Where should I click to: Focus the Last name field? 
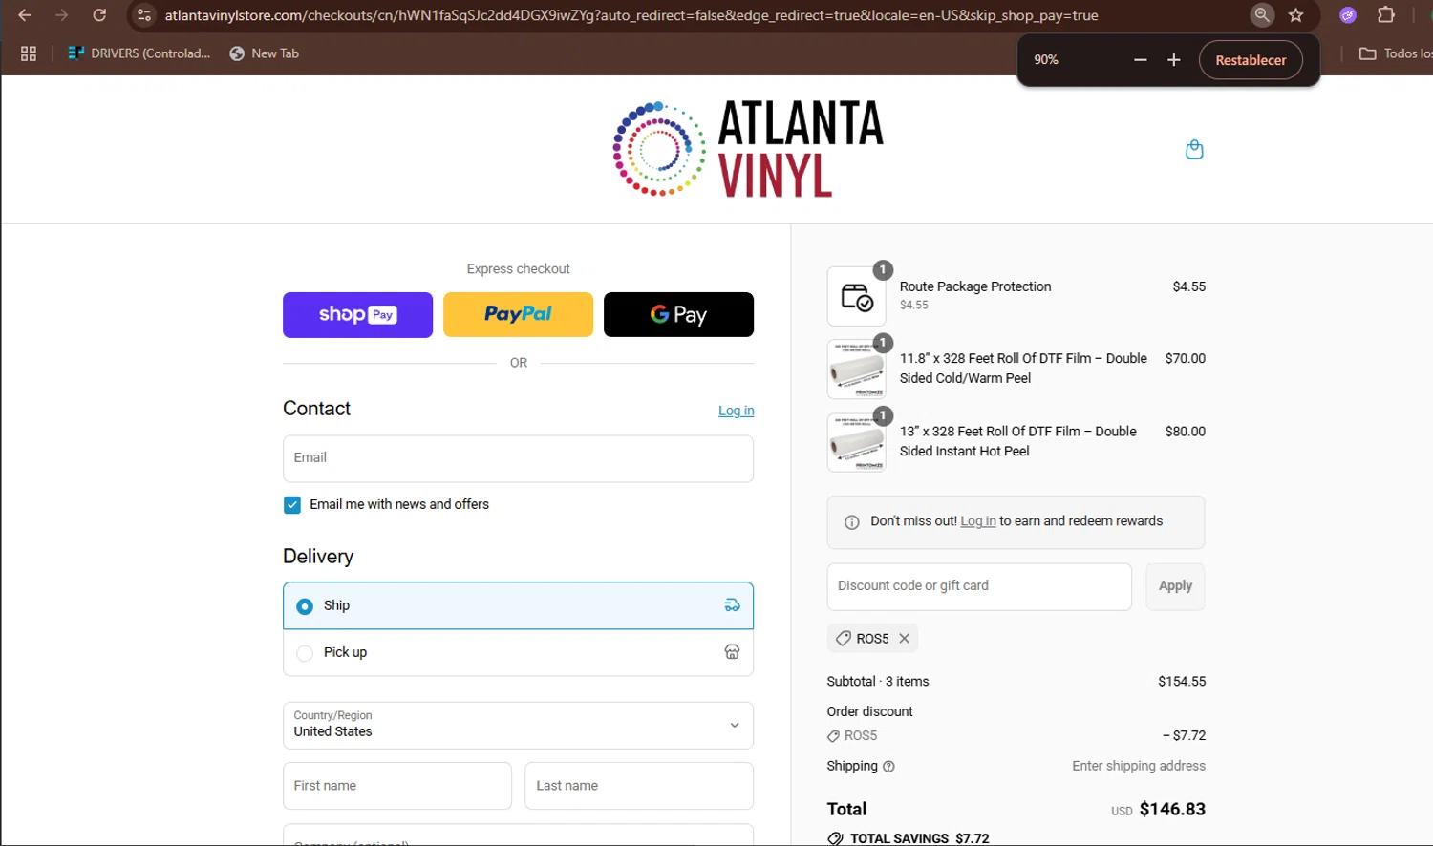pos(639,786)
